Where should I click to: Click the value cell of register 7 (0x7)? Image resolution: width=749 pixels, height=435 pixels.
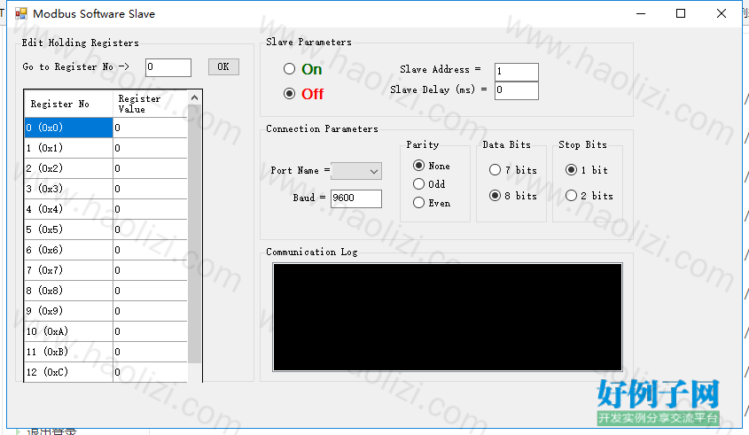[150, 270]
